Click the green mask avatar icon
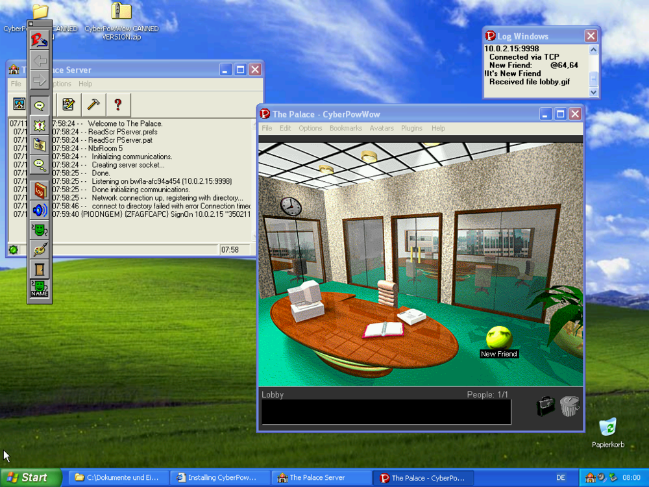 [40, 230]
